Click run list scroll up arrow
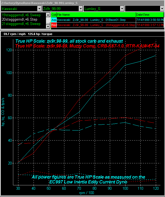Image resolution: width=165 pixels, height=197 pixels. tap(48, 15)
